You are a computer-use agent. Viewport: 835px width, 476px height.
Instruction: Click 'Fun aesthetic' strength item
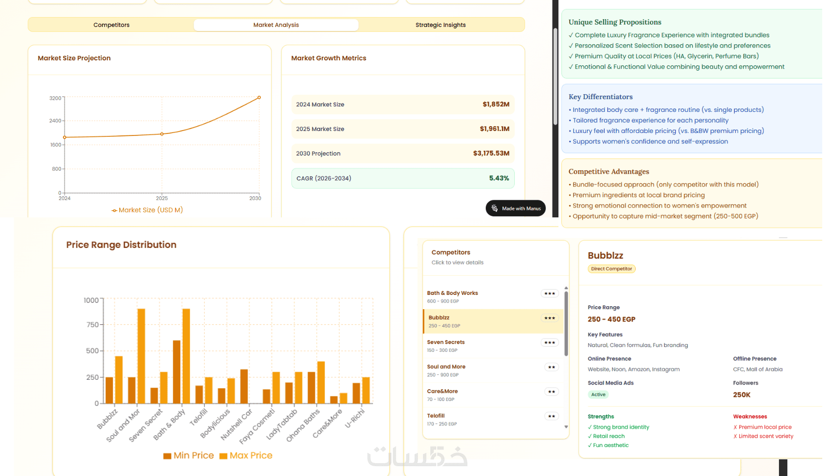(x=608, y=446)
